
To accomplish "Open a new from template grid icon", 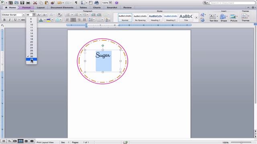I will (x=11, y=3).
